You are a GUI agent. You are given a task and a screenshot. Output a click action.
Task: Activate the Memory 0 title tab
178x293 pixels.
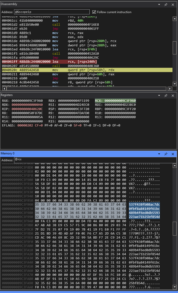tap(8, 153)
